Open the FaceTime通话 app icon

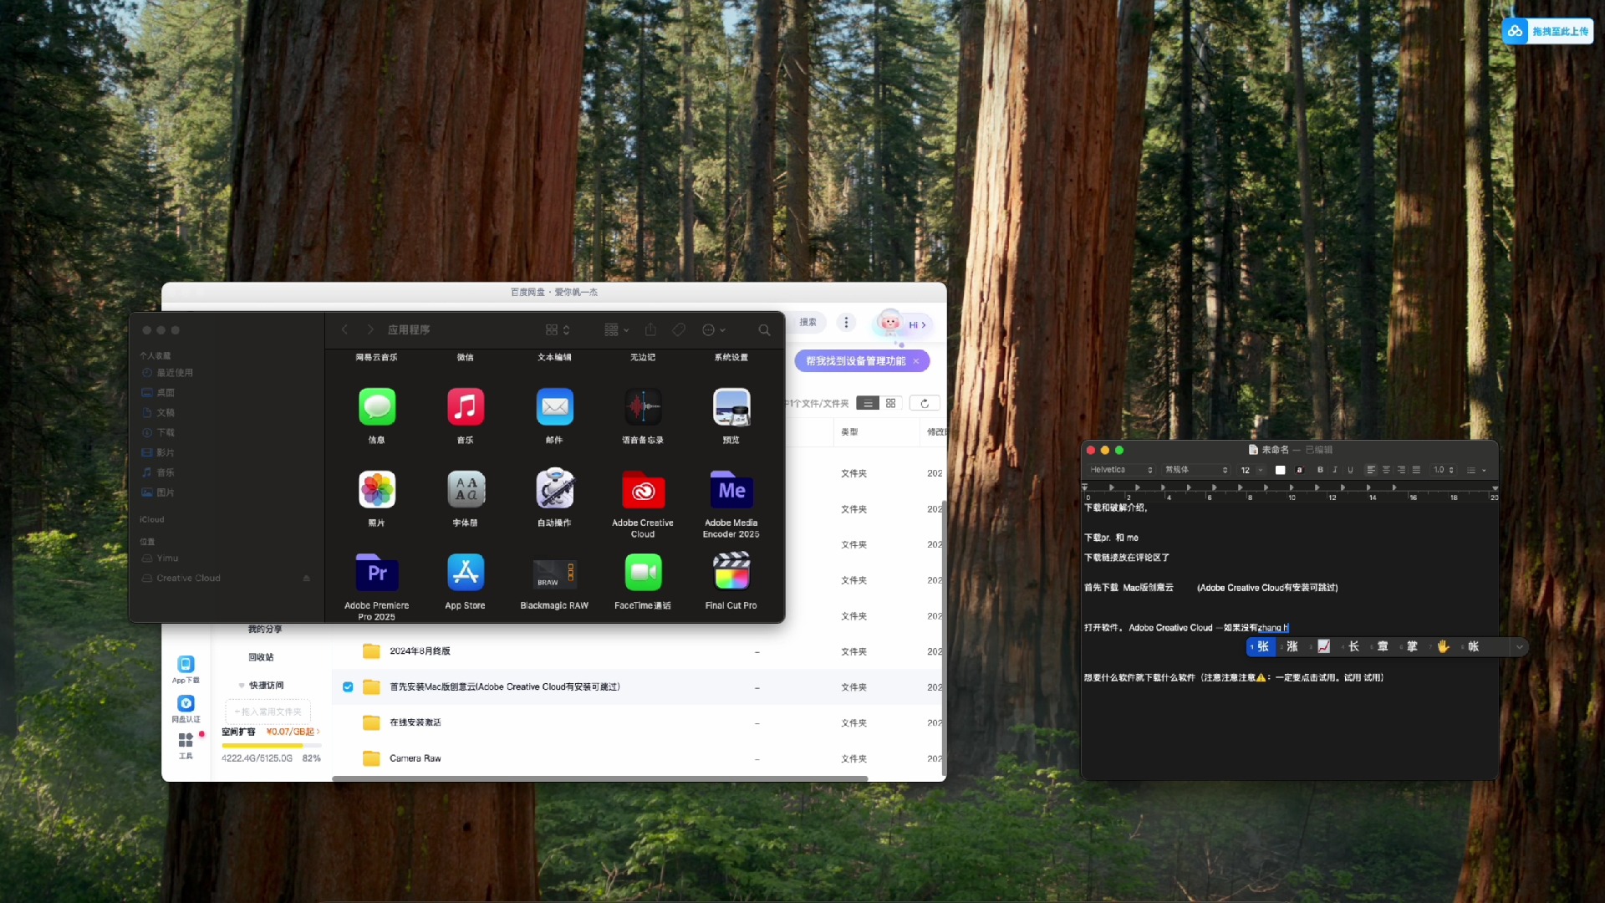(643, 573)
